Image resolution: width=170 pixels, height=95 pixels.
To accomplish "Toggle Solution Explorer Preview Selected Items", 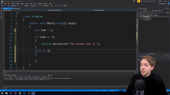I will pyautogui.click(x=161, y=11).
